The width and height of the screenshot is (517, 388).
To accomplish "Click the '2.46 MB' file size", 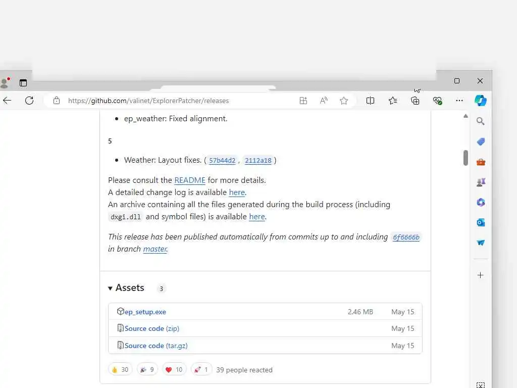I will (360, 312).
